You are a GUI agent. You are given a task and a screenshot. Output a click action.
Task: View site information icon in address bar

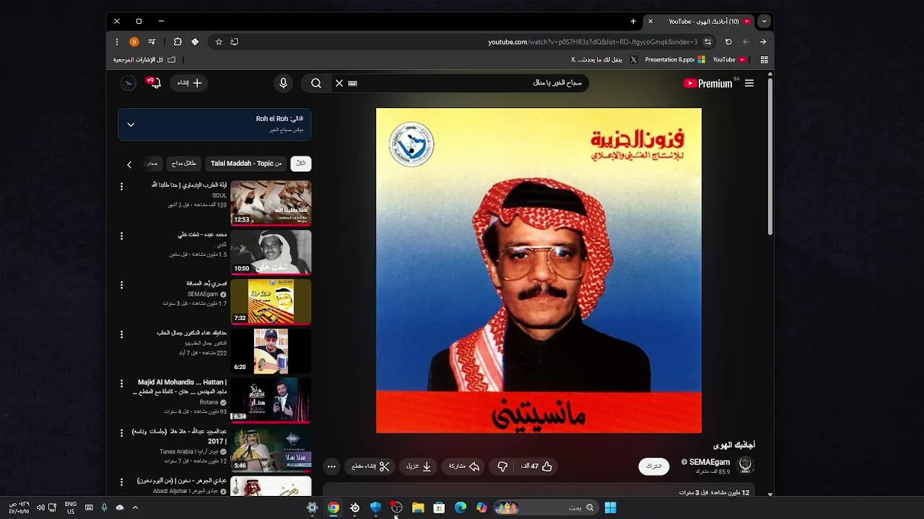pos(707,42)
